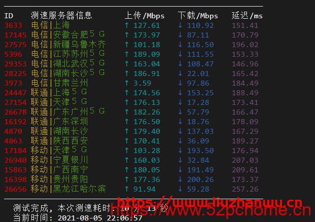Select server ID 5396

tap(13, 54)
